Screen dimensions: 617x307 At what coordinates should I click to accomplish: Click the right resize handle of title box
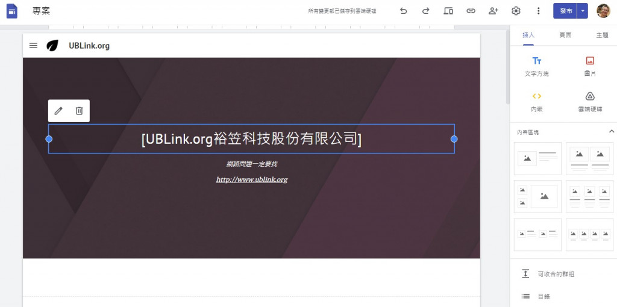[x=454, y=139]
